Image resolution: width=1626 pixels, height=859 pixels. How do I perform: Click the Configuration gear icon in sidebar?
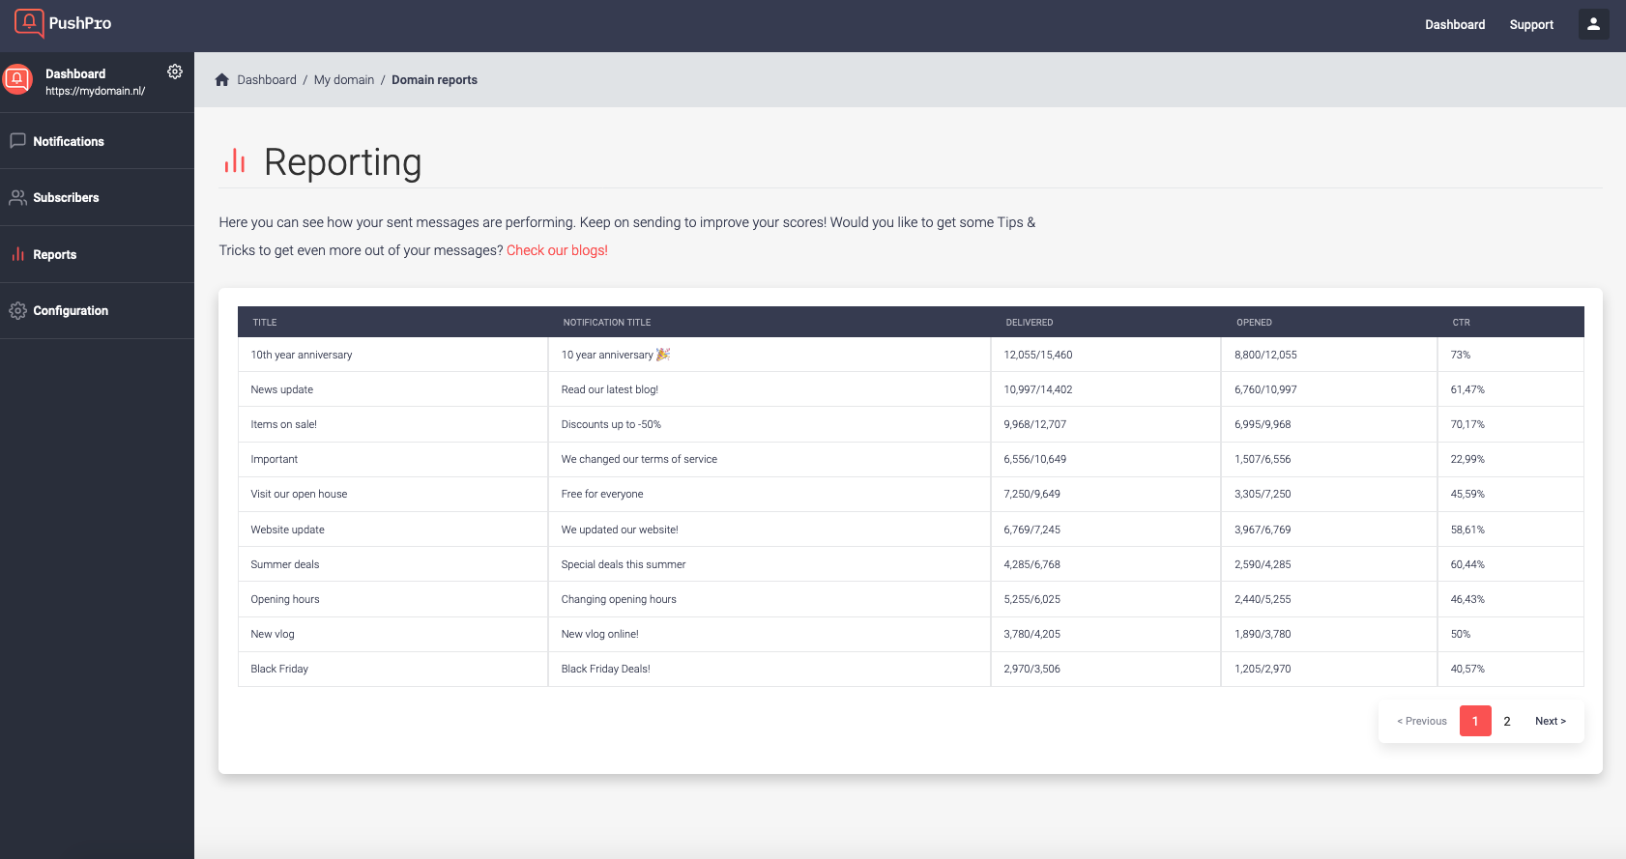tap(17, 310)
